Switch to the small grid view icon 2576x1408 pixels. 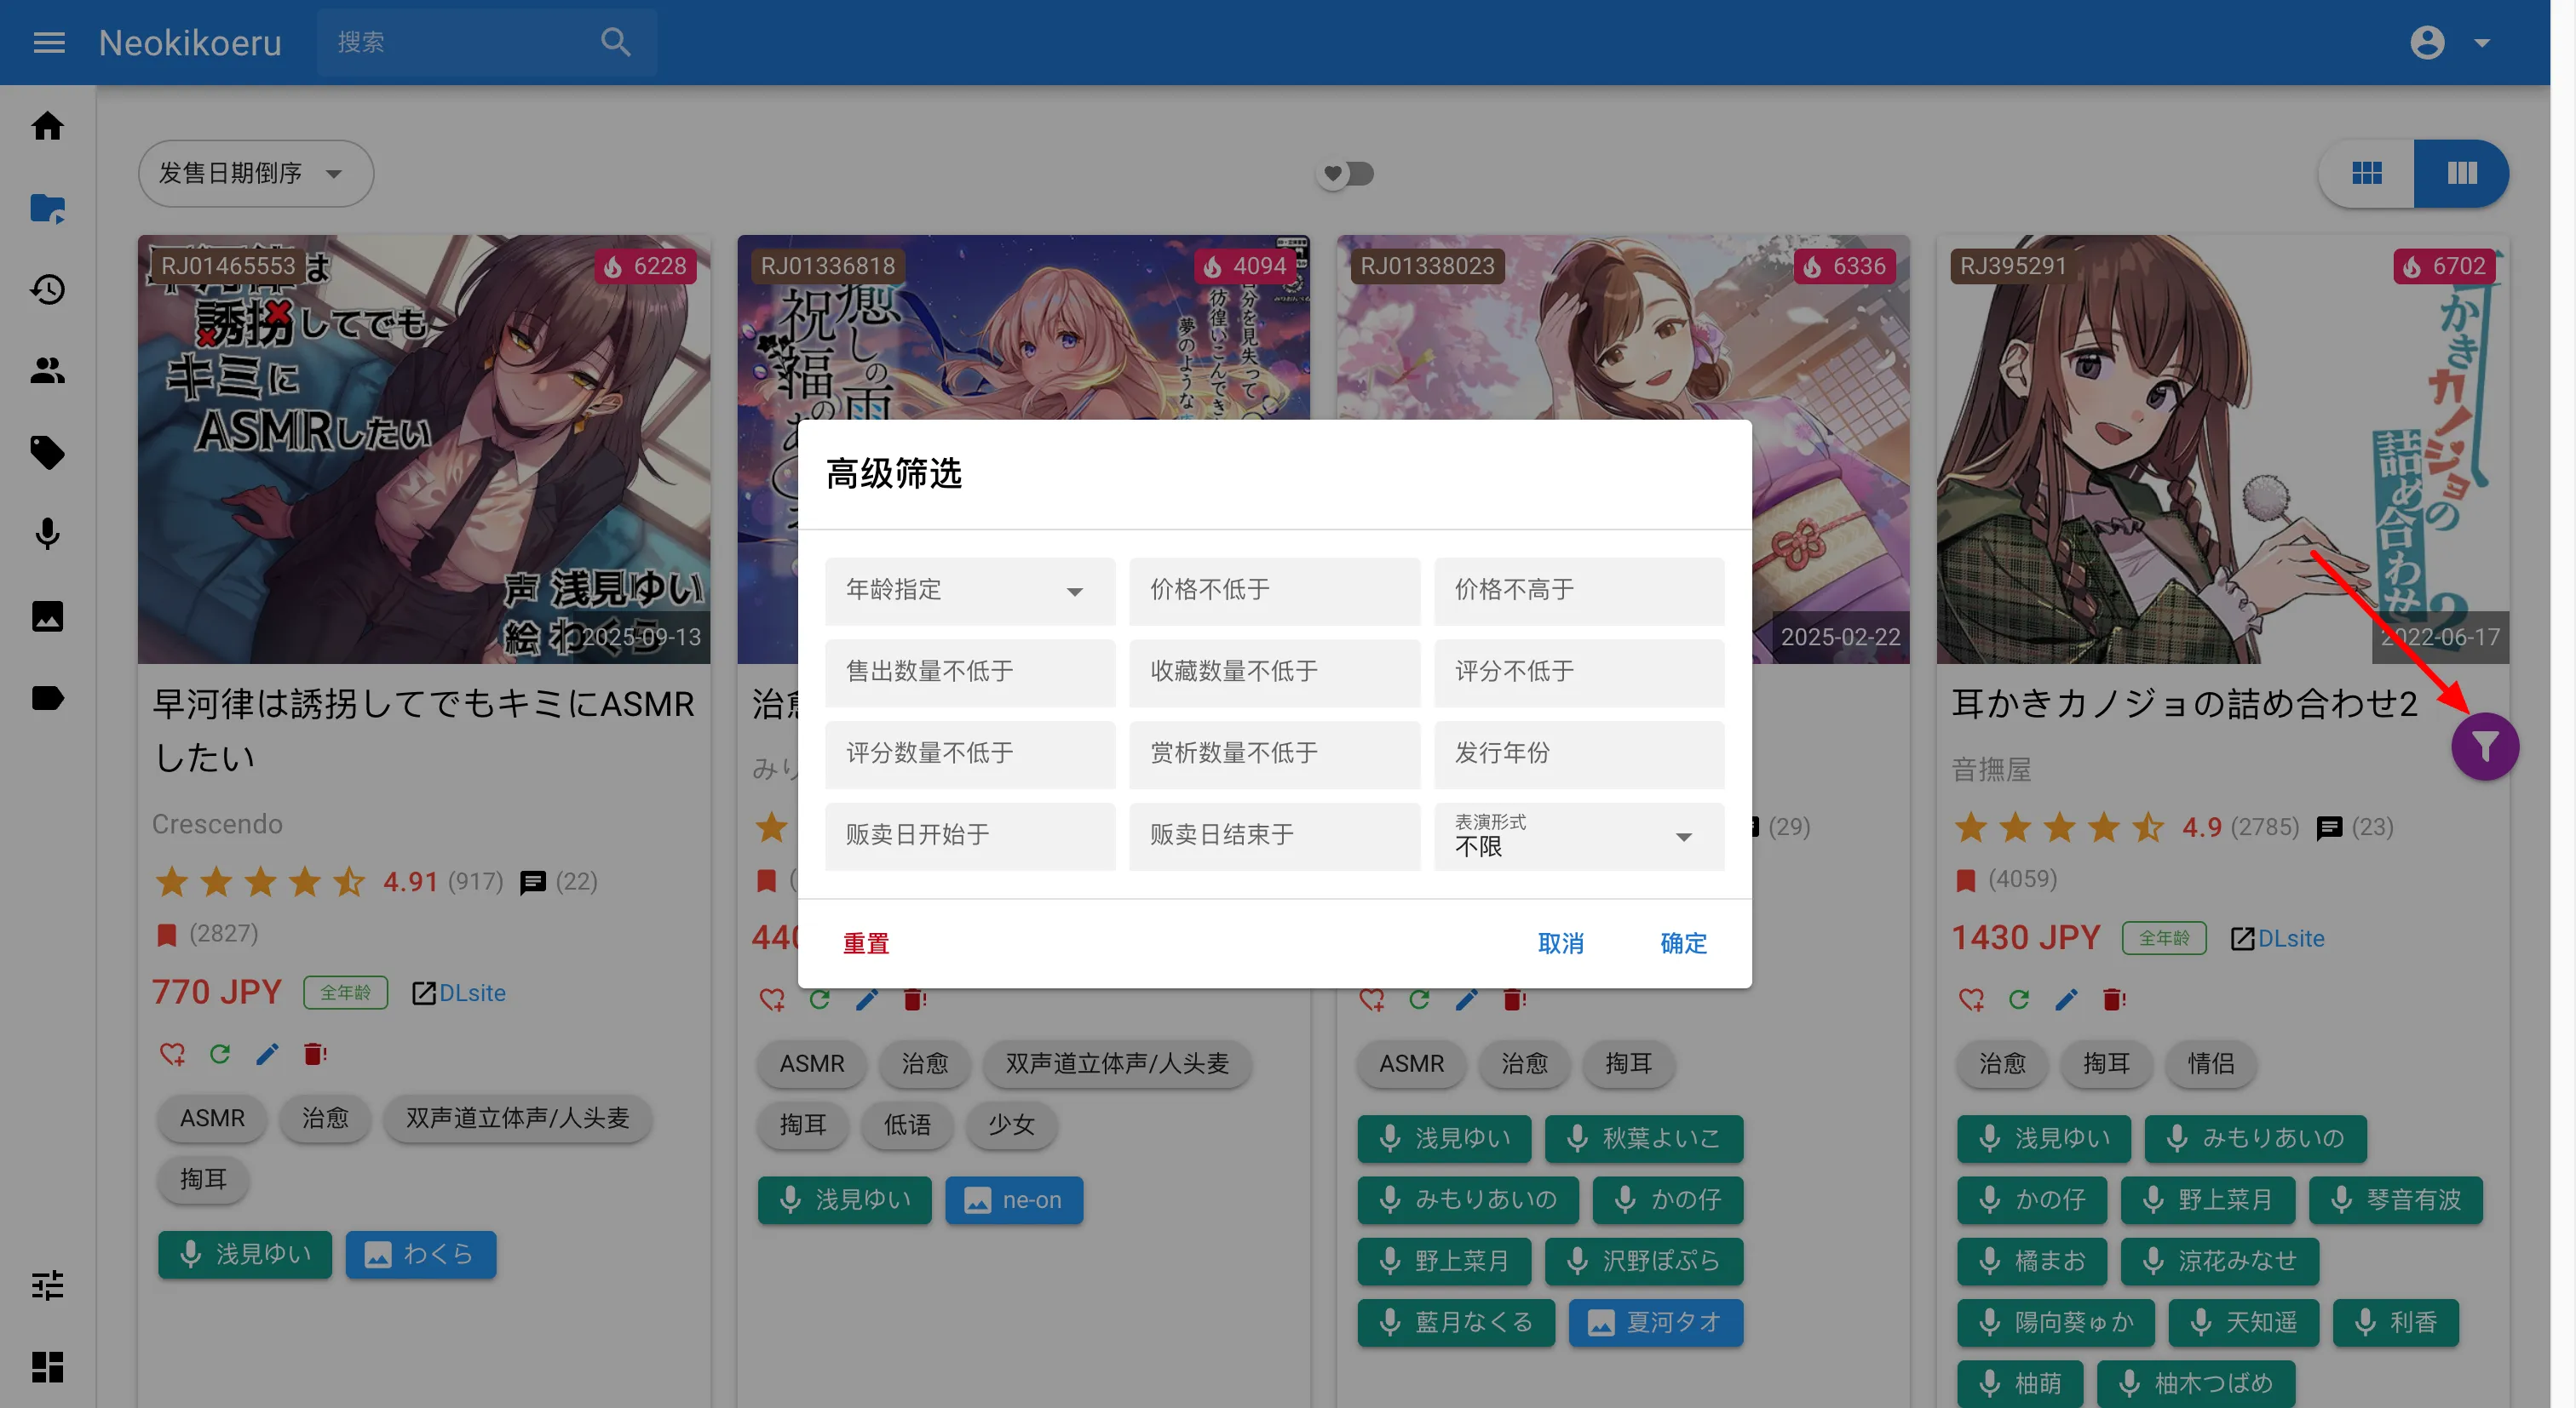(x=2366, y=174)
